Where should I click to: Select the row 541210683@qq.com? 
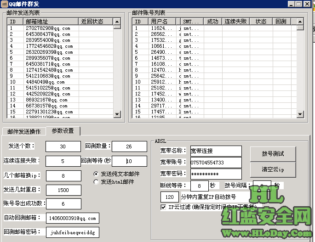pyautogui.click(x=60, y=76)
